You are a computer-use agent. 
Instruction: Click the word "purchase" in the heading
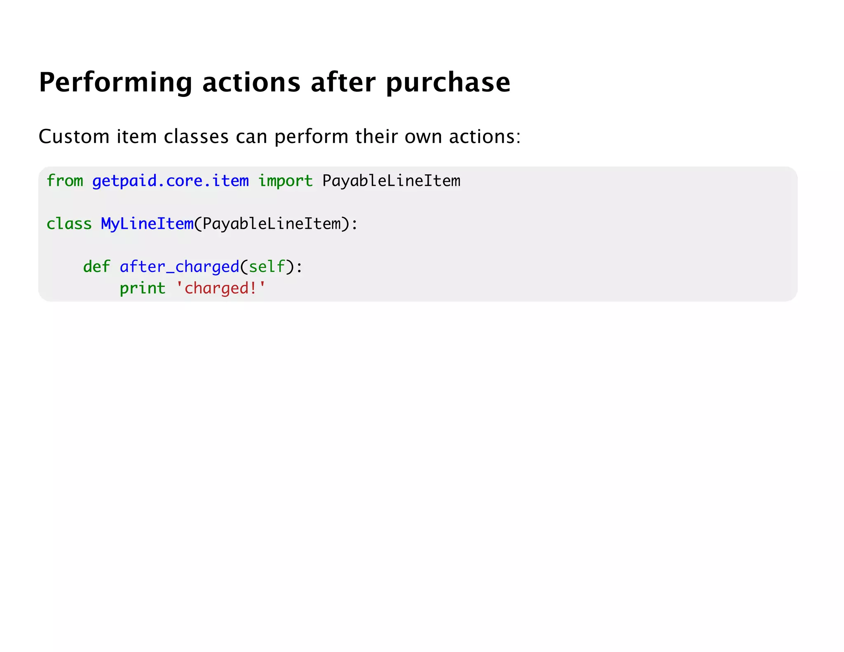point(448,82)
